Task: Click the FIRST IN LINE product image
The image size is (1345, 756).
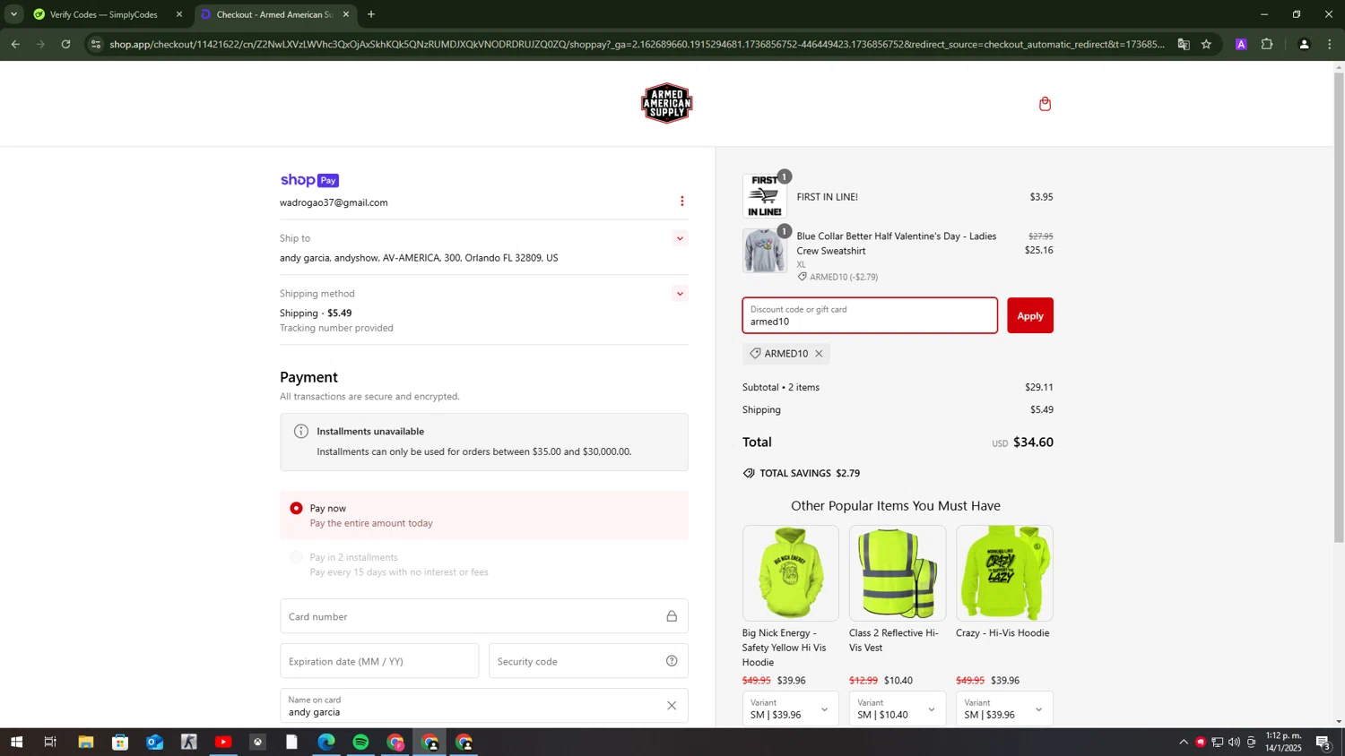Action: (x=764, y=196)
